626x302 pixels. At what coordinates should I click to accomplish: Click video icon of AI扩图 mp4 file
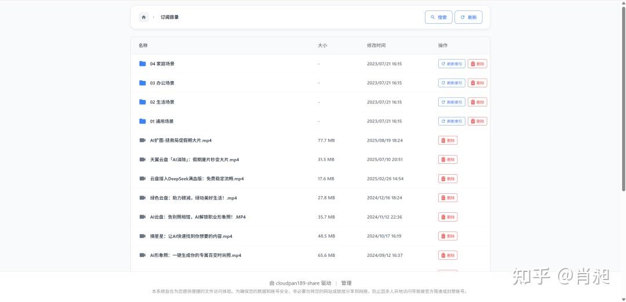143,140
